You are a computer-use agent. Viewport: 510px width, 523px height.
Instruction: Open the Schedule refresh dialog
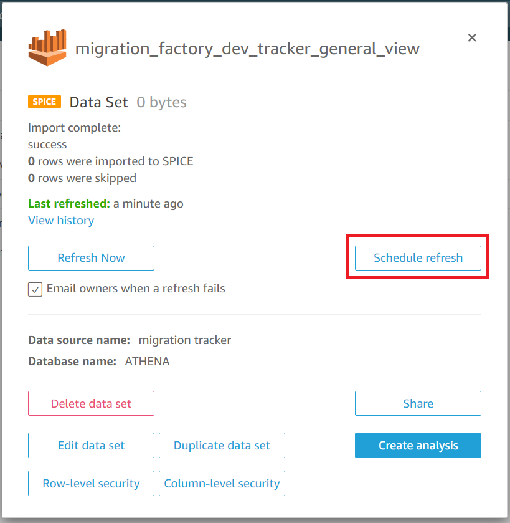(418, 258)
